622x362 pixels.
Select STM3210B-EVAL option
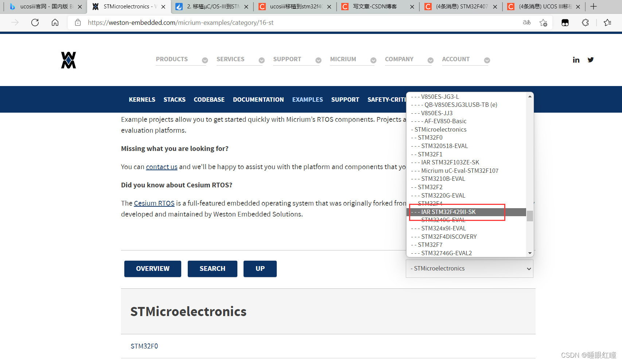[x=466, y=179]
